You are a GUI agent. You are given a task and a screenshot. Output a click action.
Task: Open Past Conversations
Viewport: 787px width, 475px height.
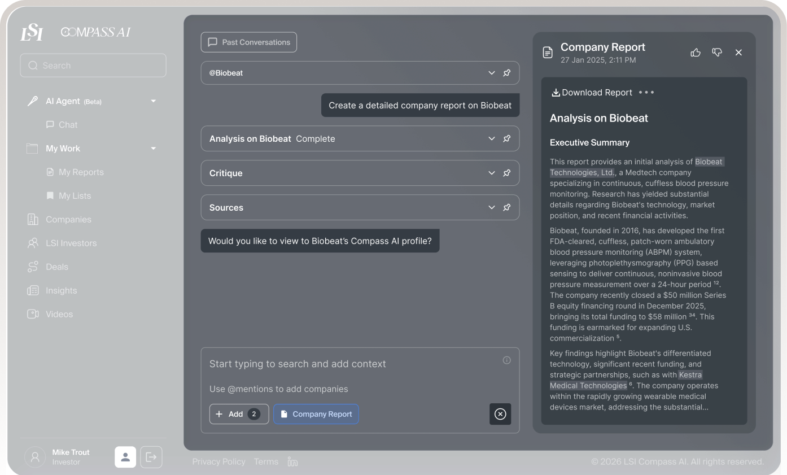(x=249, y=42)
